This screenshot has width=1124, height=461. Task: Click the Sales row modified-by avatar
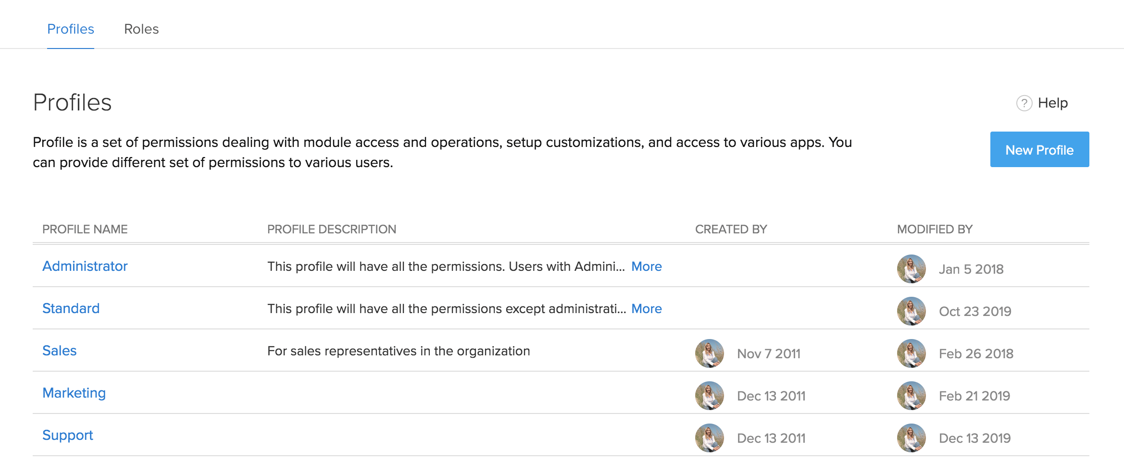pyautogui.click(x=911, y=353)
